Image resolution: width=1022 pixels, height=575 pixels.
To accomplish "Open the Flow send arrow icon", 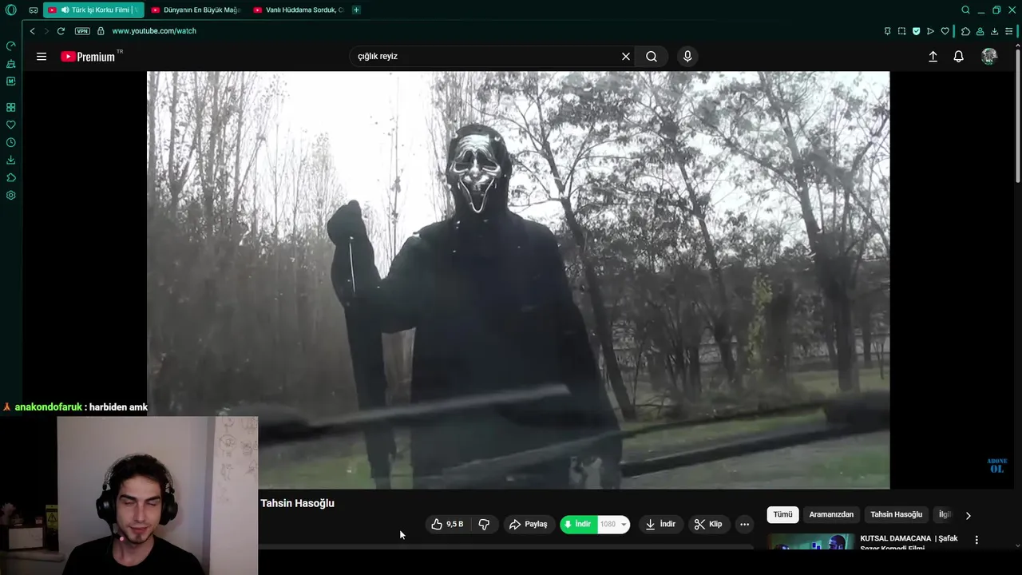I will coord(930,31).
